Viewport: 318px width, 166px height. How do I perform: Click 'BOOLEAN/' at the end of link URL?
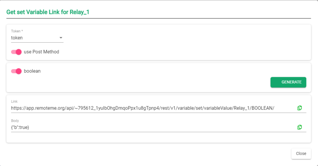tap(263, 108)
